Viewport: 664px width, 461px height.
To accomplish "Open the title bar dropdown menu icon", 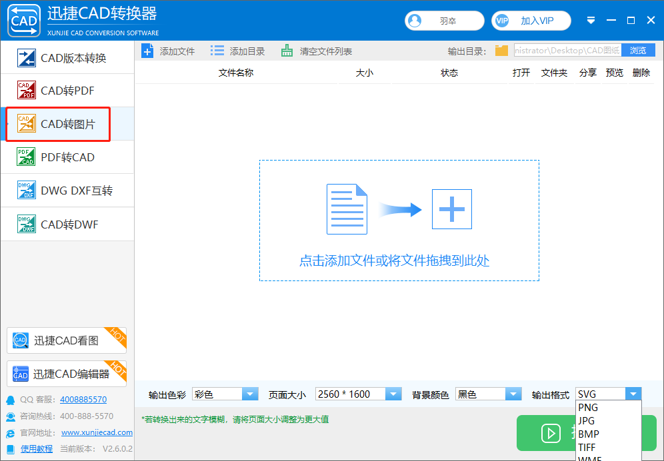I will coord(591,21).
